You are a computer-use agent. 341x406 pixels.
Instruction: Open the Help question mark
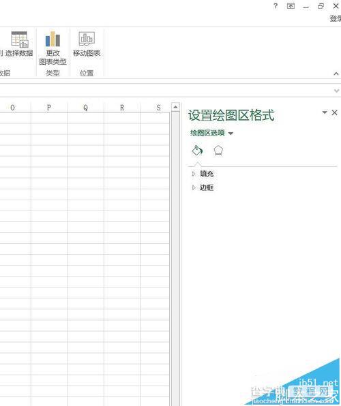276,6
